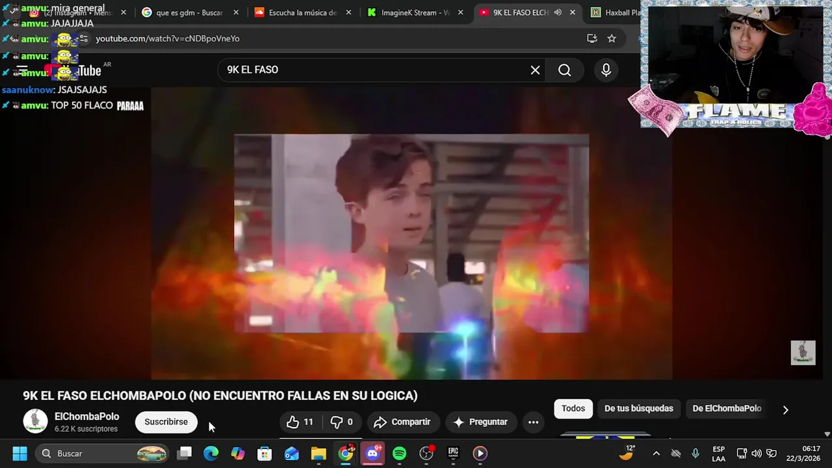Open the weather widget showing 12°
This screenshot has width=832, height=468.
point(627,452)
